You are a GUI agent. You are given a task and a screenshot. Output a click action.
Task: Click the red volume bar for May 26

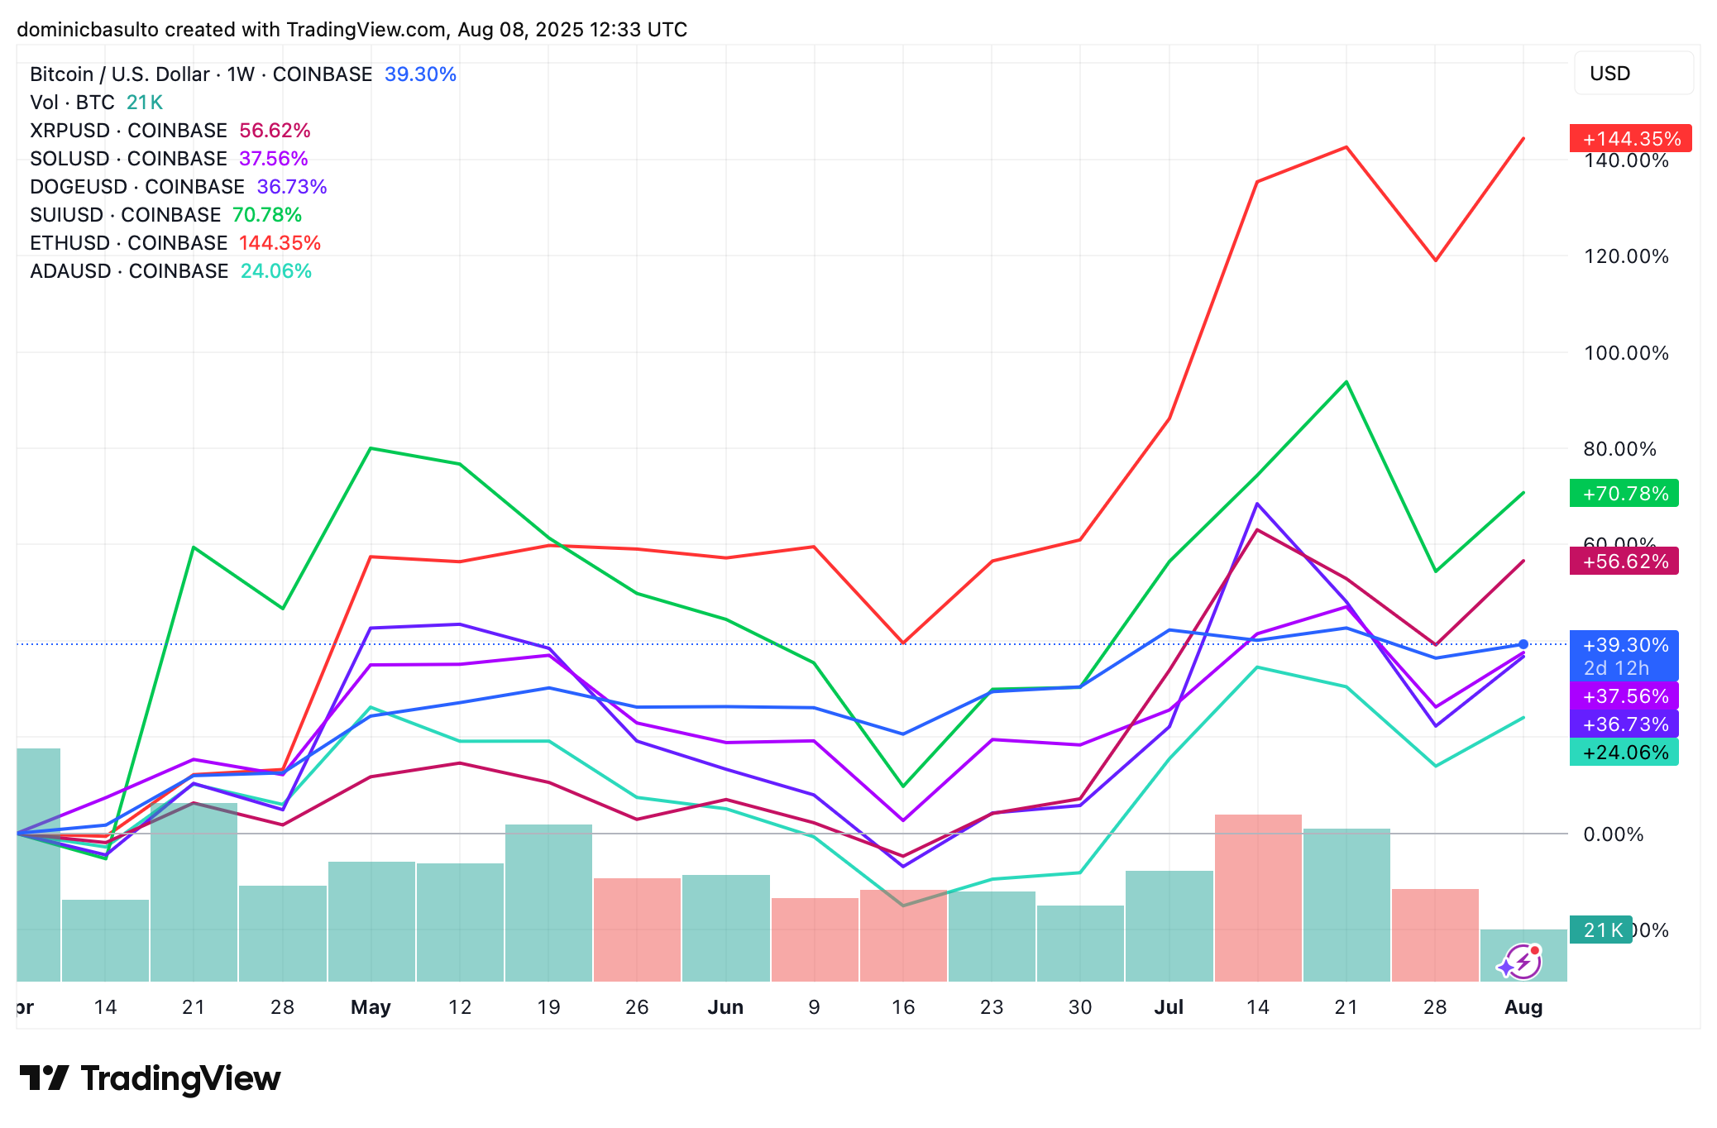[x=637, y=930]
